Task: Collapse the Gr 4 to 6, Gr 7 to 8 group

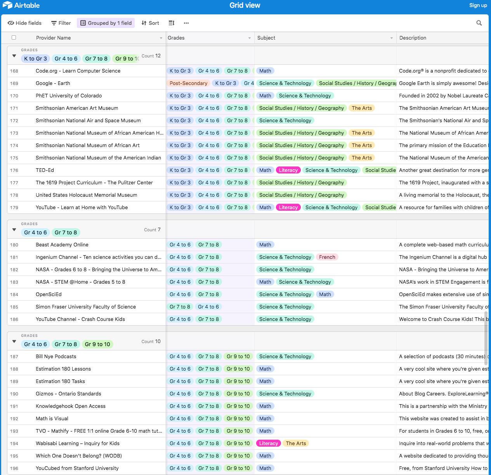Action: click(x=14, y=230)
